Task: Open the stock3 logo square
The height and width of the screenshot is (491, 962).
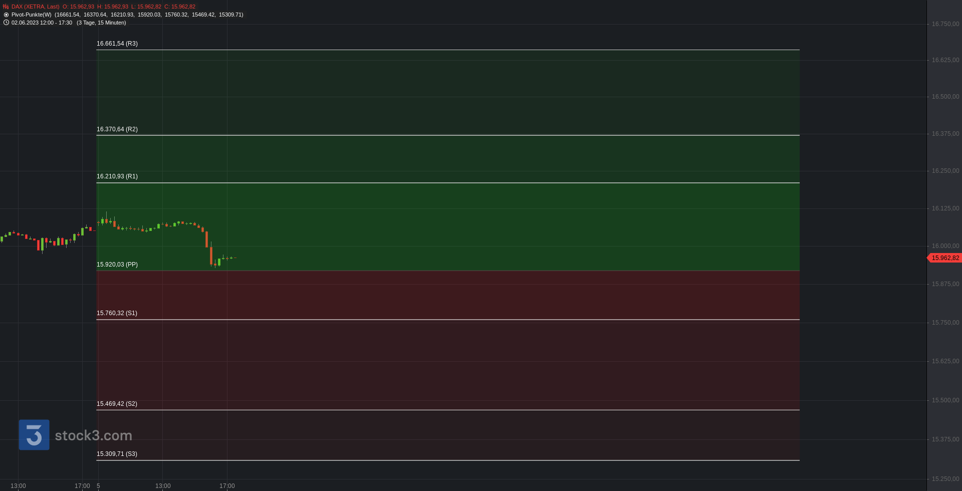Action: [x=34, y=435]
